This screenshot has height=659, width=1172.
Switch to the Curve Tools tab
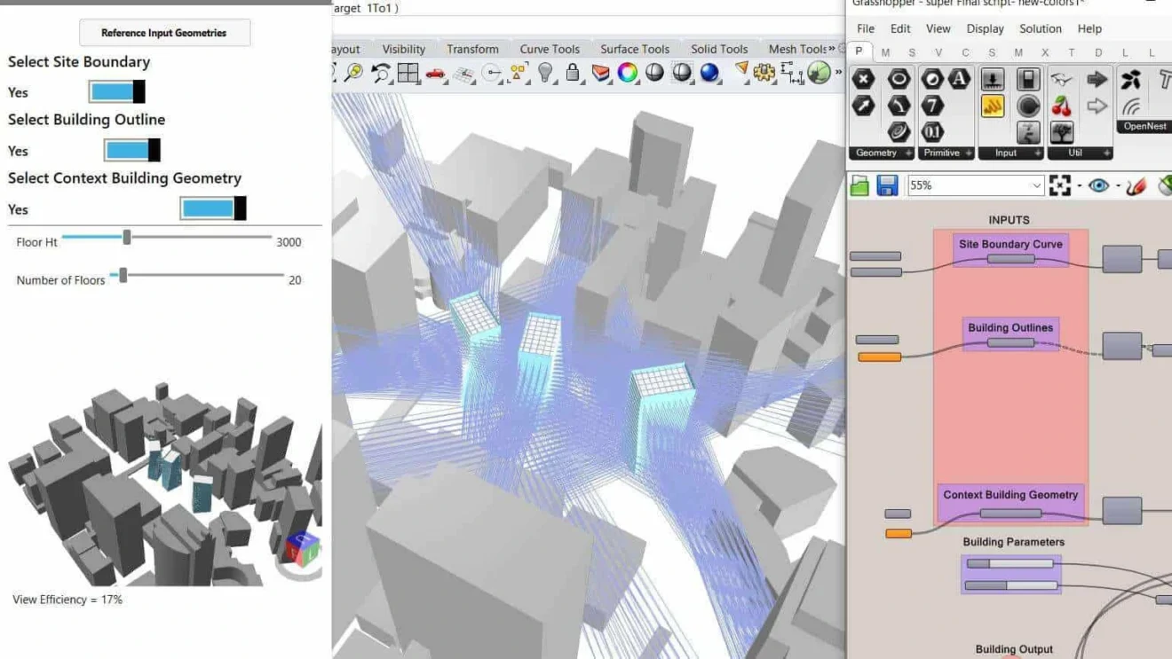tap(549, 49)
